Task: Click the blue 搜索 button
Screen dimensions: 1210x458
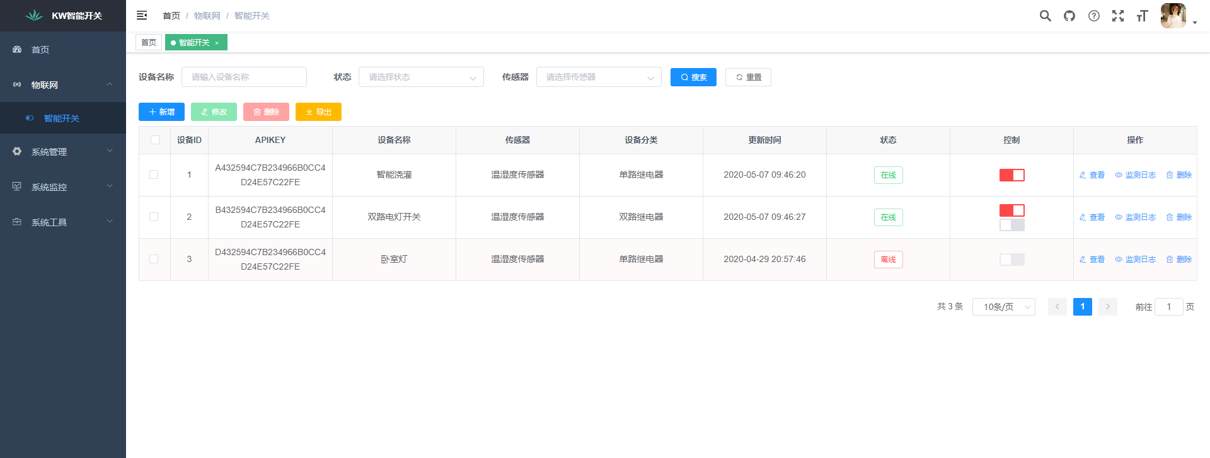Action: coord(693,77)
